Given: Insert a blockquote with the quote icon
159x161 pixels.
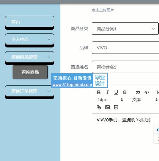Looking at the screenshot, I should [x=138, y=92].
